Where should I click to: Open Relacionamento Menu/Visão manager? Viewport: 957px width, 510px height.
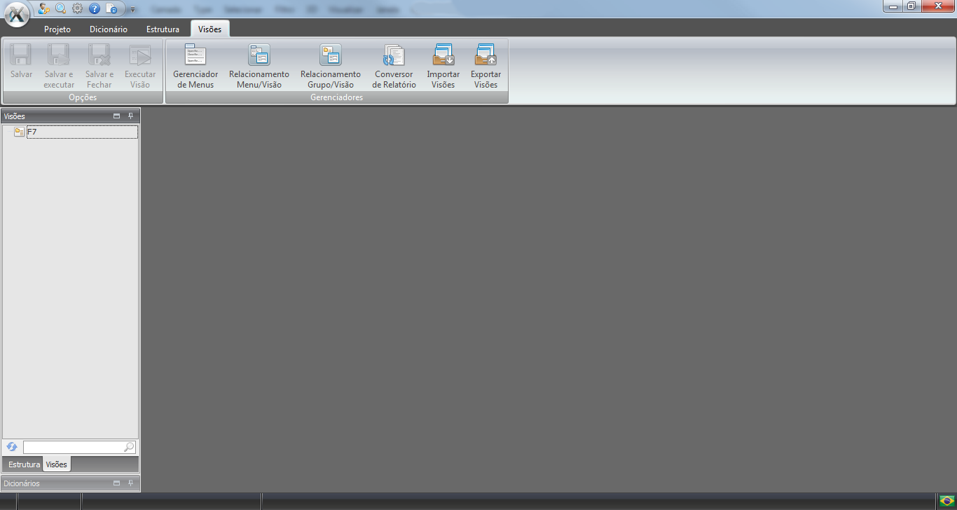pos(259,66)
